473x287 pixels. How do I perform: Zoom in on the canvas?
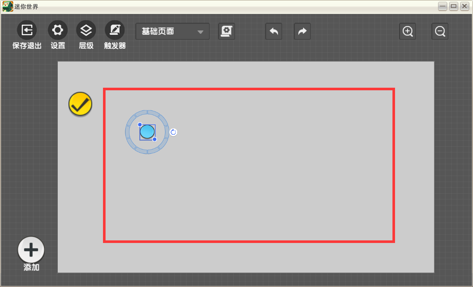tap(408, 31)
